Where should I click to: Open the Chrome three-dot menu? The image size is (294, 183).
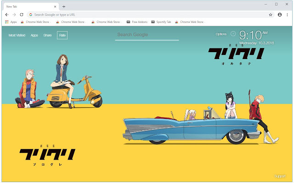[x=287, y=15]
